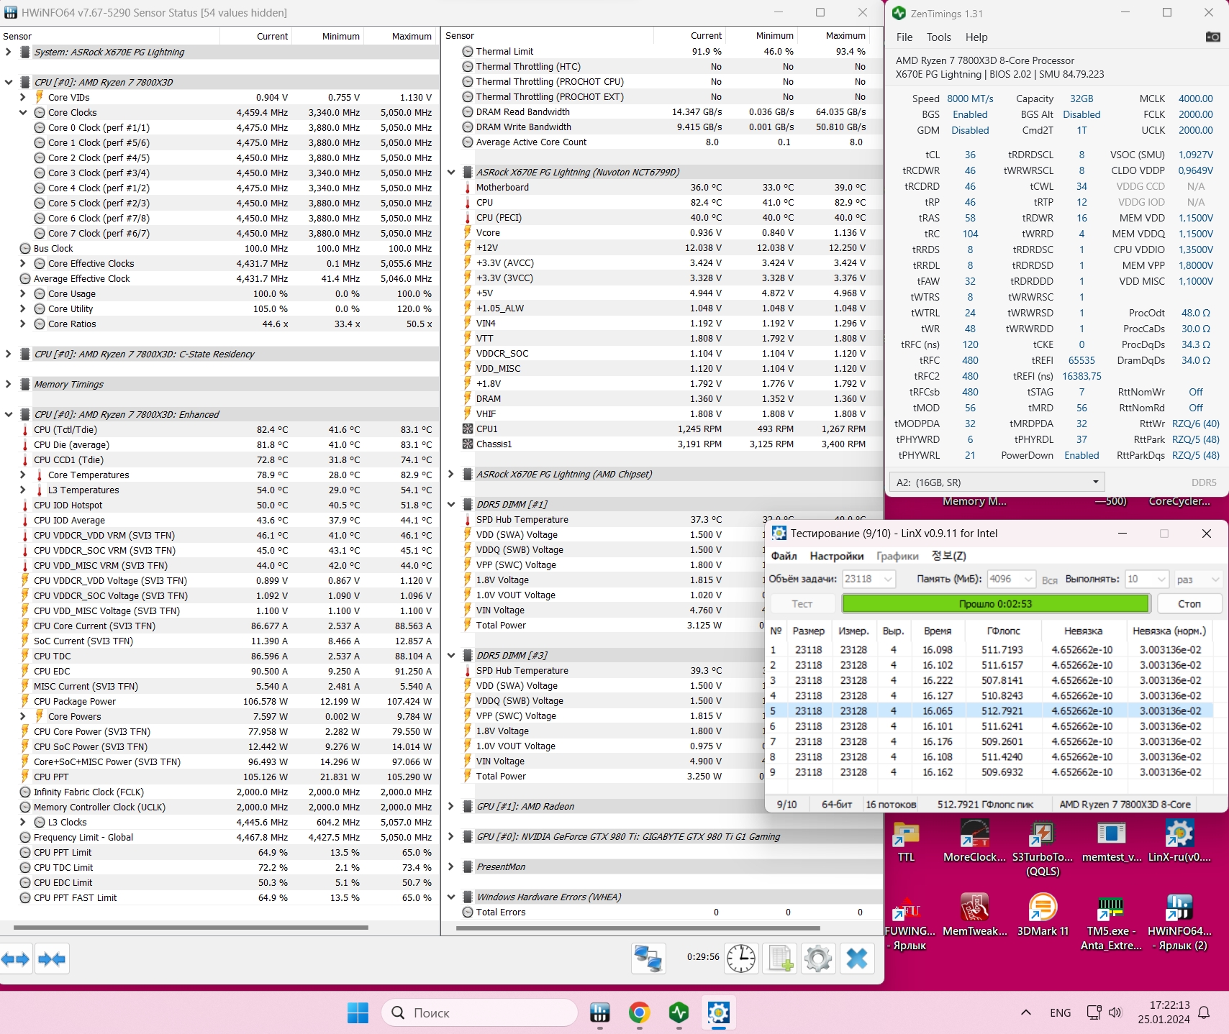The width and height of the screenshot is (1229, 1034).
Task: Select the HWiNFO64 shortcut on desktop
Action: pyautogui.click(x=1179, y=923)
